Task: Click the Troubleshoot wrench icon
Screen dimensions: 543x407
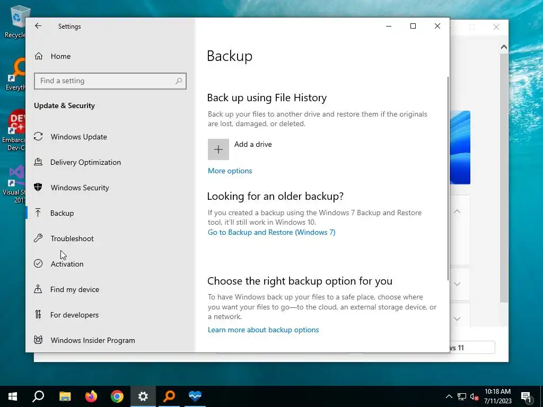Action: (38, 238)
